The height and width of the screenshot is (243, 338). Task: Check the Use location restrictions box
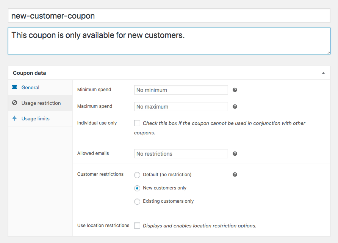coord(137,226)
